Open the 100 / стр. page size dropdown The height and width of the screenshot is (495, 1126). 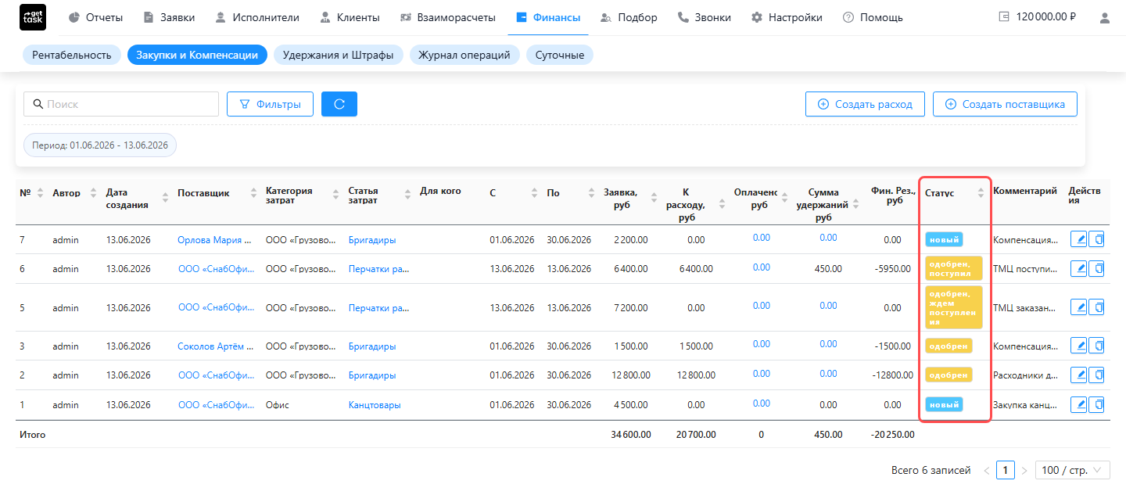coord(1073,470)
